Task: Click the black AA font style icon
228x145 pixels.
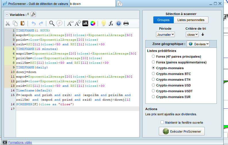Action: pyautogui.click(x=85, y=23)
